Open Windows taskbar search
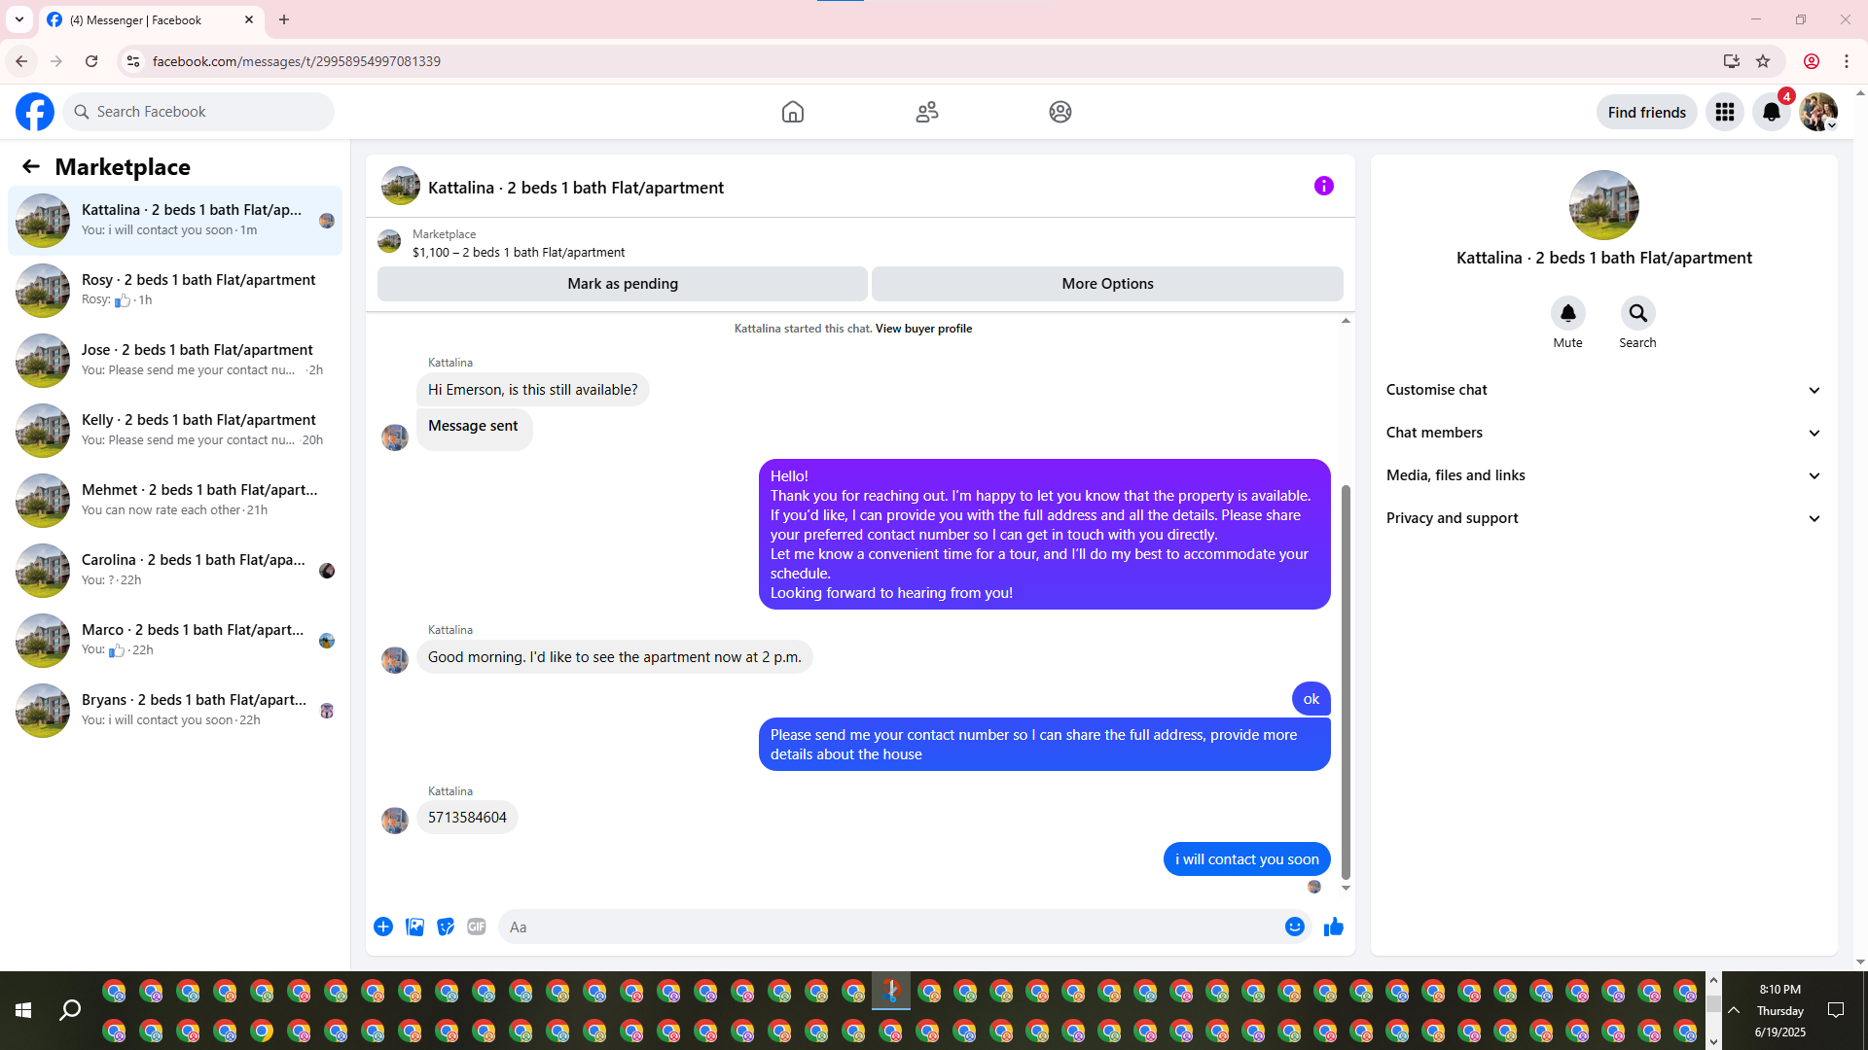1868x1050 pixels. (70, 1011)
